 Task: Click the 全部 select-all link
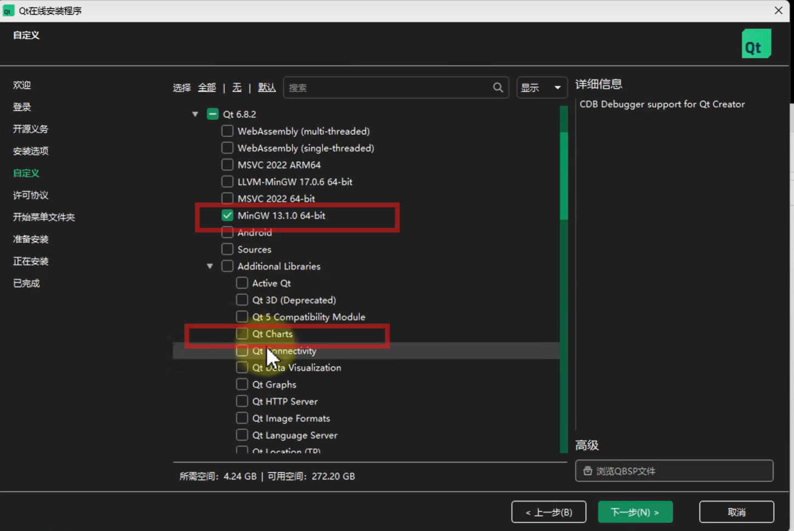207,88
